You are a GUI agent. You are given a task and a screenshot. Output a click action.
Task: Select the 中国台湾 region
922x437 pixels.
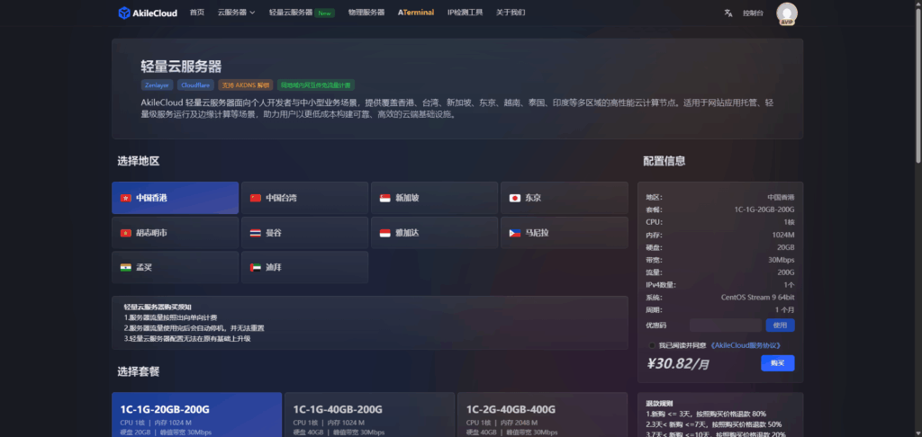pos(304,198)
